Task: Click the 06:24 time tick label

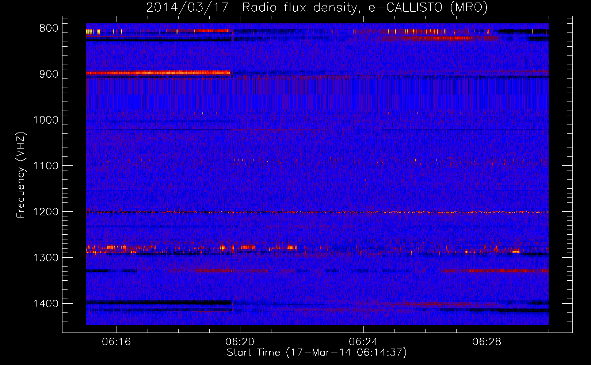Action: point(363,342)
